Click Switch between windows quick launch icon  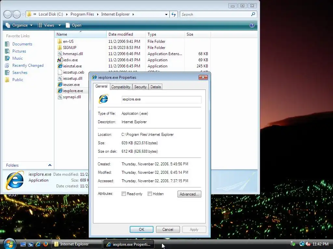[30, 244]
